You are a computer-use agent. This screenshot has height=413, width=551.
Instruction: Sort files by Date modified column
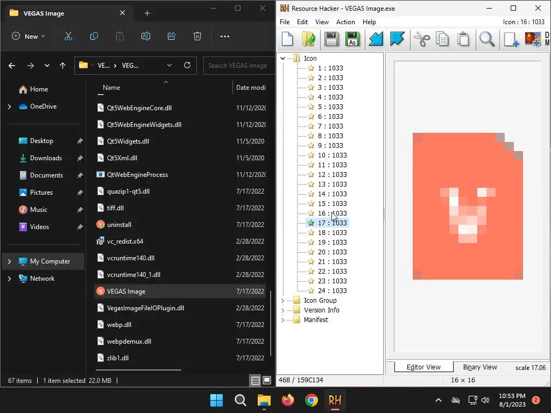(251, 88)
